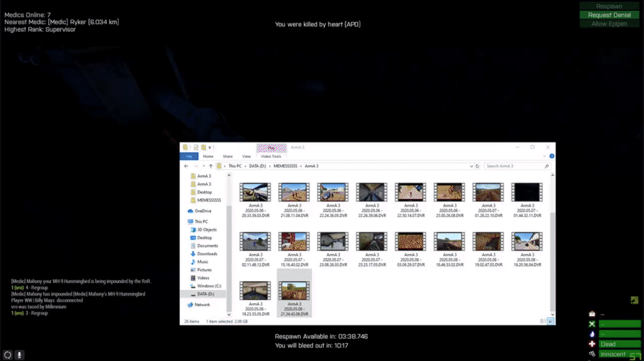Select This PC in the navigation pane
This screenshot has height=361, width=644.
(x=198, y=222)
